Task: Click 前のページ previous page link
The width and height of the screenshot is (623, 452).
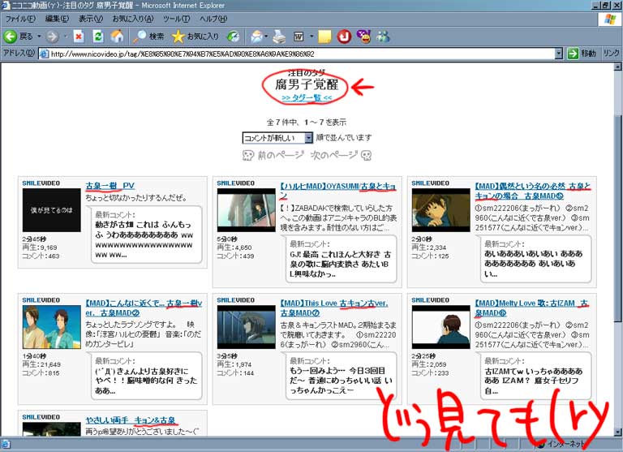Action: coord(281,155)
